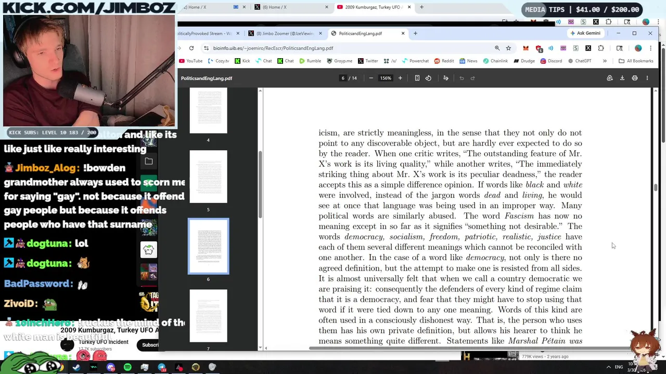The image size is (666, 374).
Task: Open the Drudge bookmark
Action: coord(523,61)
